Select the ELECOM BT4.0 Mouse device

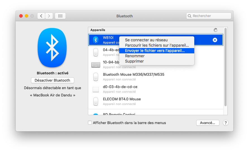pos(156,101)
